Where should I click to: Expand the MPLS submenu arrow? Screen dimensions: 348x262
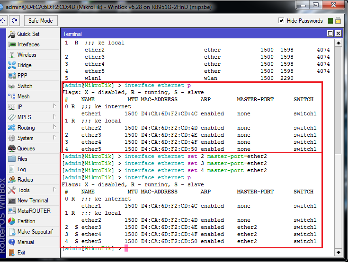point(54,117)
